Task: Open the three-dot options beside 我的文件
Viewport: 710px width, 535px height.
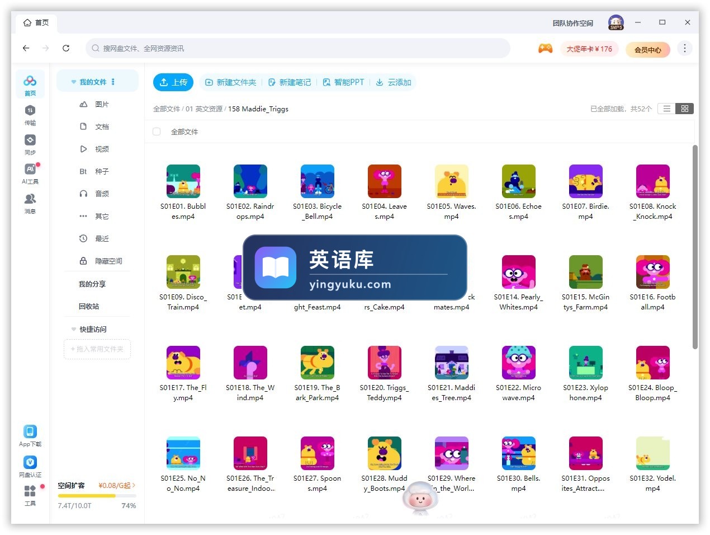Action: click(x=113, y=82)
